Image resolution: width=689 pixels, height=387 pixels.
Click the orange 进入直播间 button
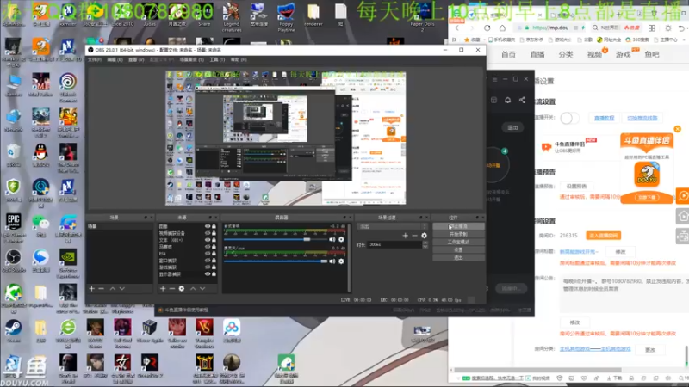point(604,236)
